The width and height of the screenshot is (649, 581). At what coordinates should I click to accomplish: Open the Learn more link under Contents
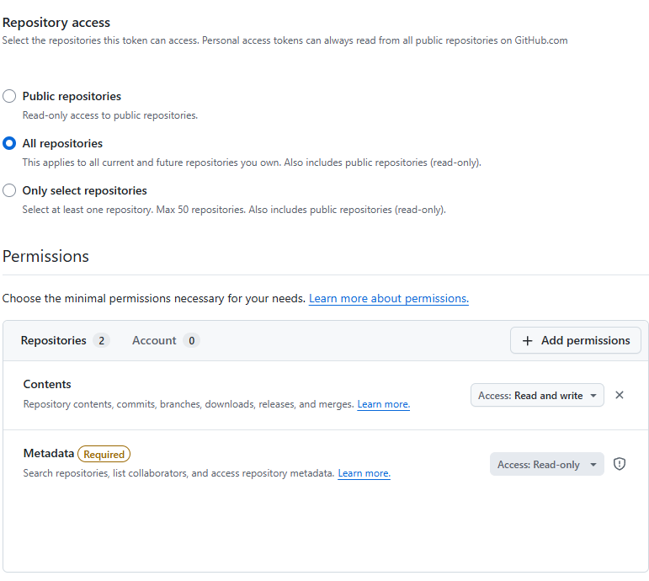(x=383, y=404)
